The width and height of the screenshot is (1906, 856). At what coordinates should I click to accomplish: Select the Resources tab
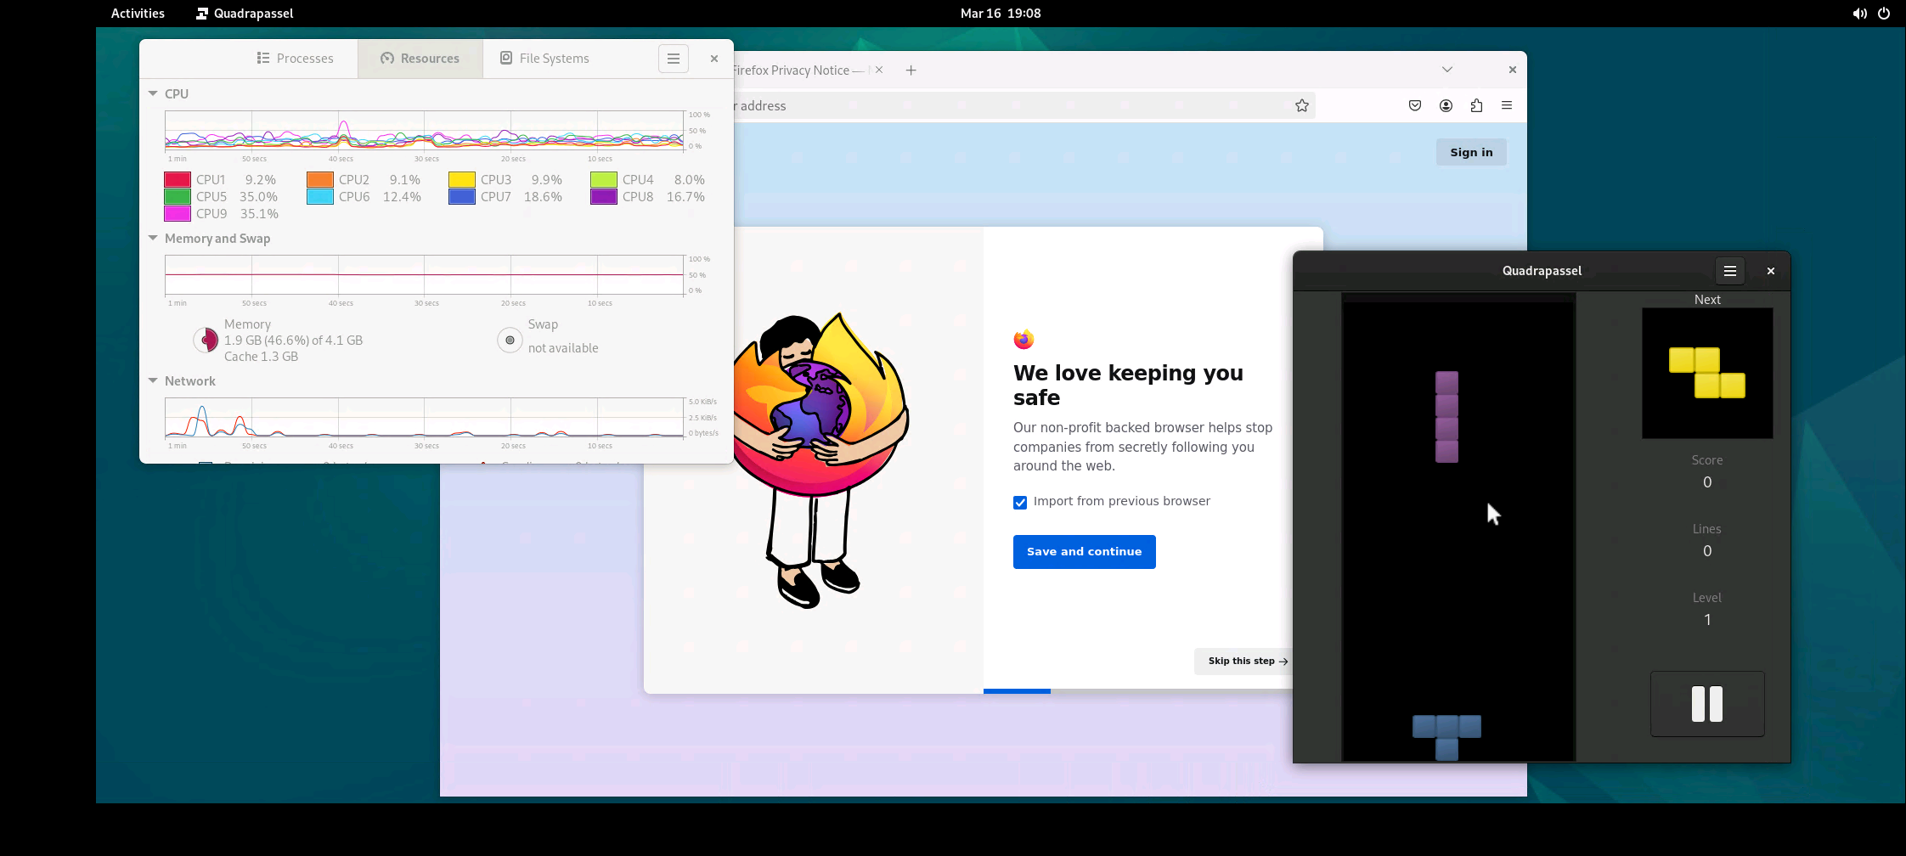point(420,59)
